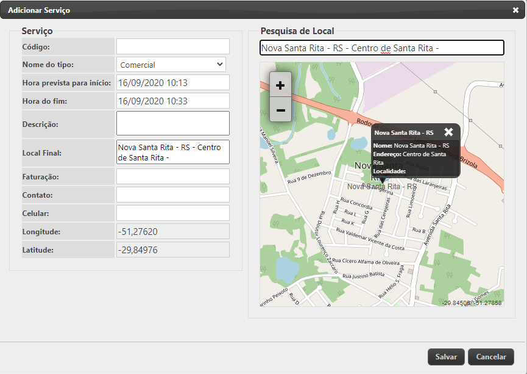Zoom out on the map
Screen dimensions: 527x374
tap(280, 110)
